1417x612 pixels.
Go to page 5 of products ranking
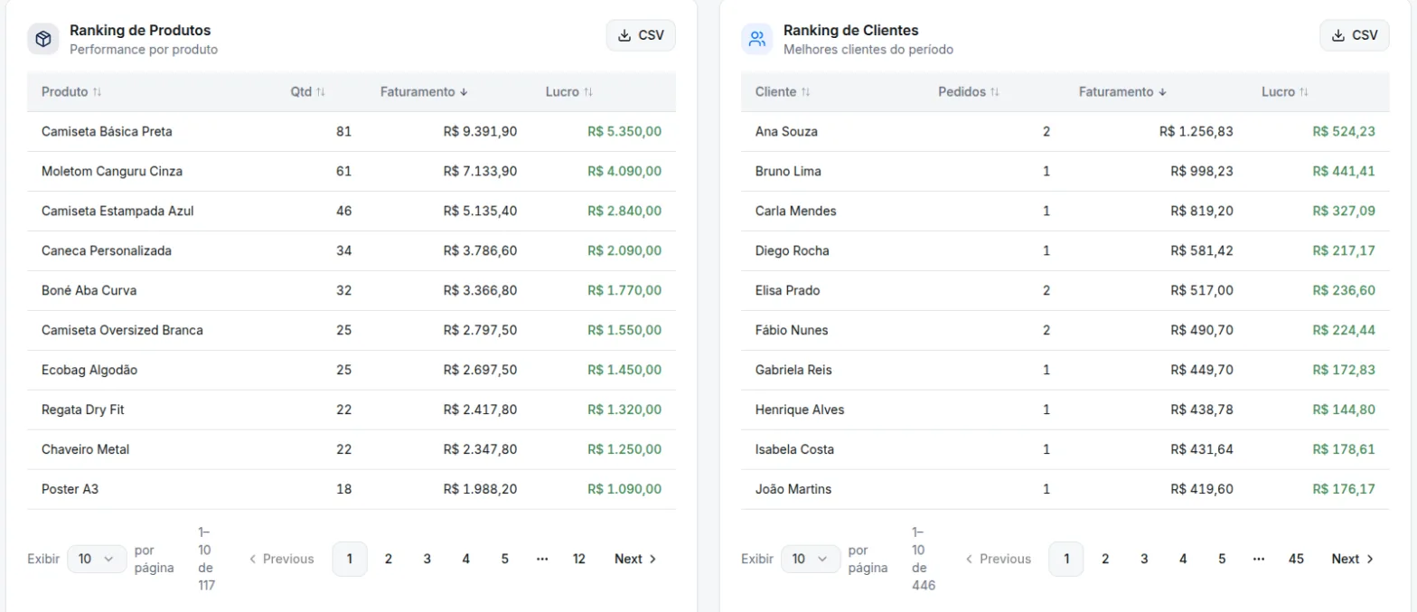(x=505, y=559)
